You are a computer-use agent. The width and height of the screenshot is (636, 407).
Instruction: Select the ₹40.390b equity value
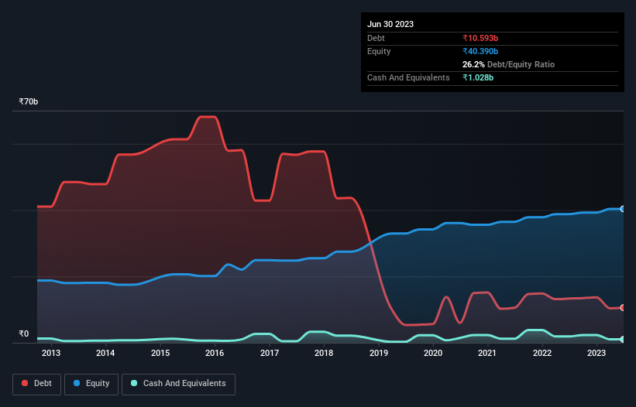(480, 51)
